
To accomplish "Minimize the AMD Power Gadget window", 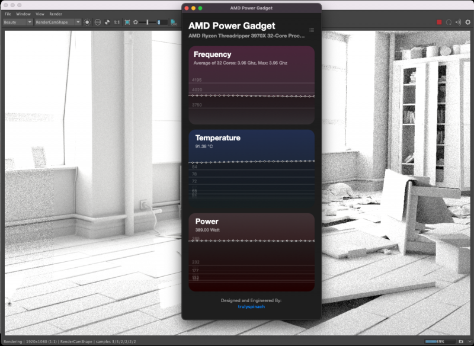I will [x=194, y=8].
